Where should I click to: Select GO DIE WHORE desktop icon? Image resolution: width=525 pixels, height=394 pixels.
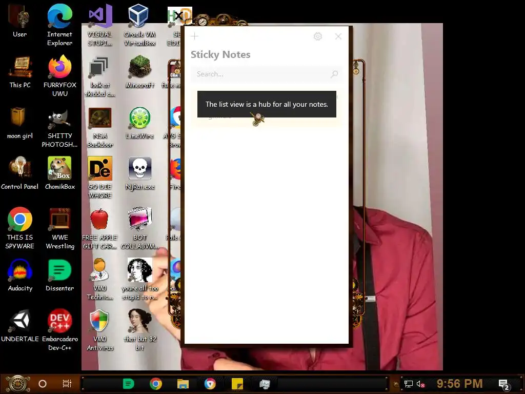click(x=100, y=178)
